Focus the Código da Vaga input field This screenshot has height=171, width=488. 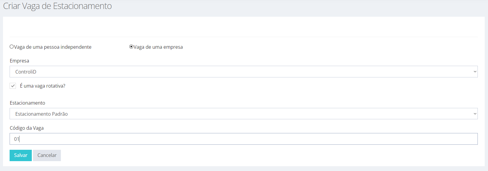tap(244, 139)
